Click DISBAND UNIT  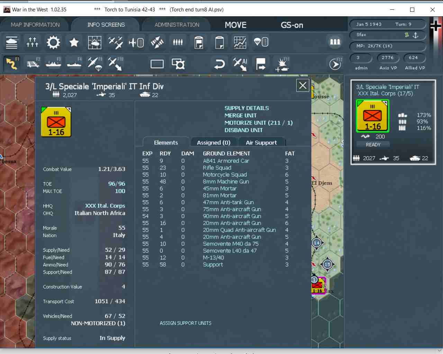tap(244, 130)
